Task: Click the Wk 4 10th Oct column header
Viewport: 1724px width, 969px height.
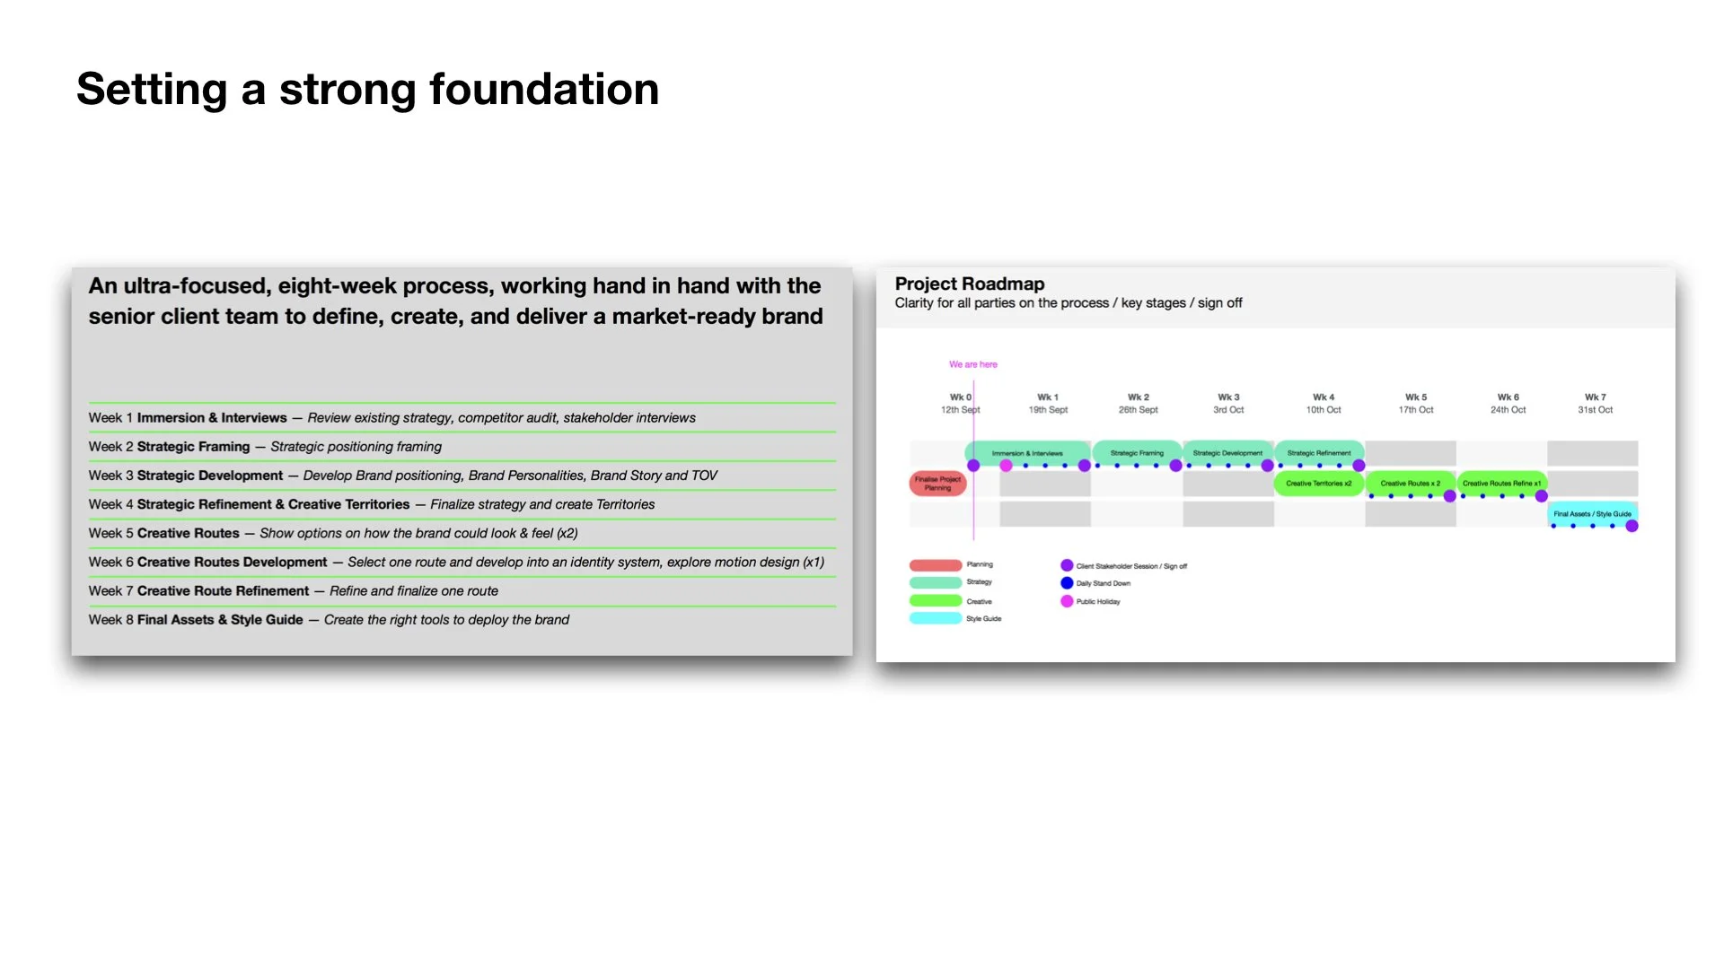Action: (1323, 403)
